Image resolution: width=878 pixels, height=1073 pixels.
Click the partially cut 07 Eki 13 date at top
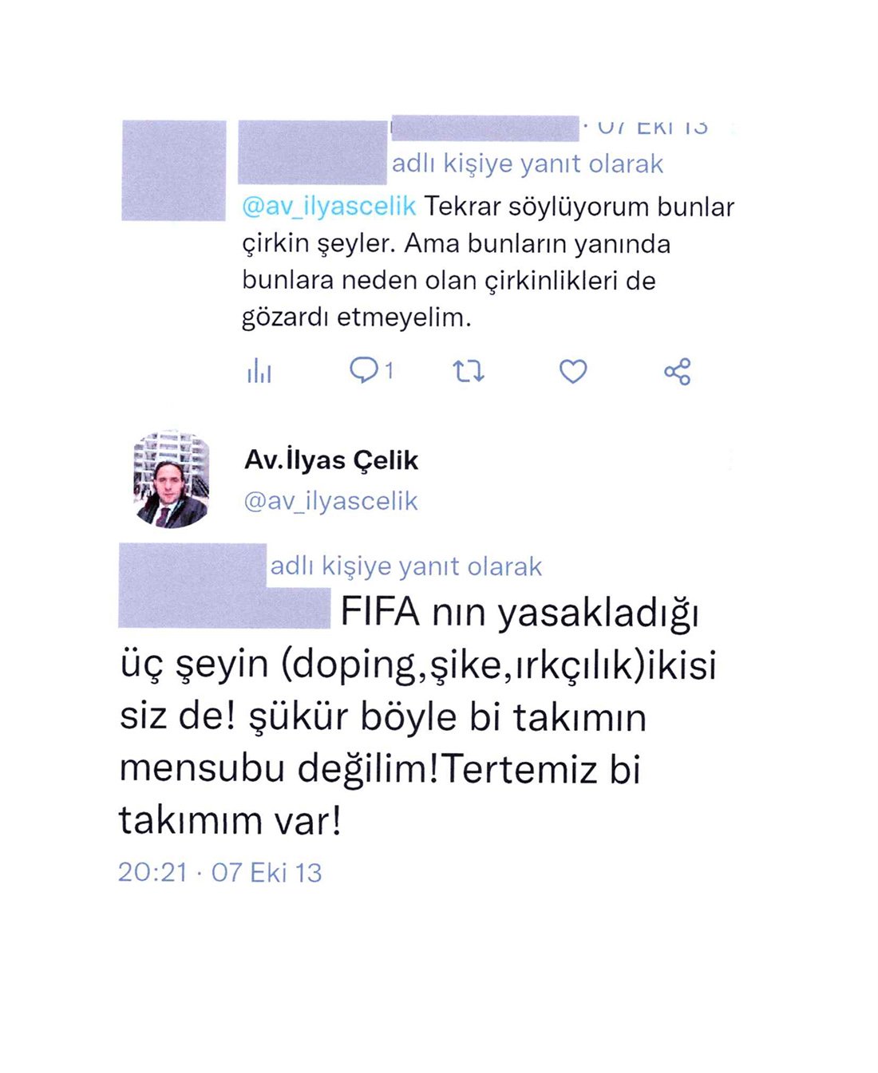point(652,126)
